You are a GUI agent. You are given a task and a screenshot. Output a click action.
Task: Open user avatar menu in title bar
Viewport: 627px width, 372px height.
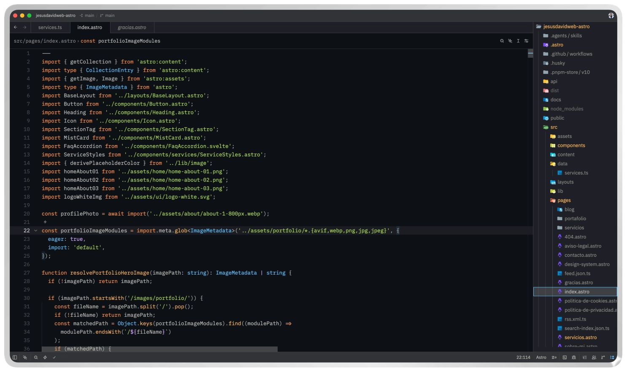coord(611,16)
